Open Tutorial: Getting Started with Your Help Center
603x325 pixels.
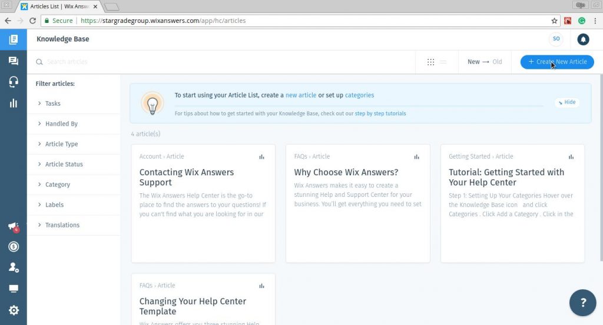(x=506, y=177)
